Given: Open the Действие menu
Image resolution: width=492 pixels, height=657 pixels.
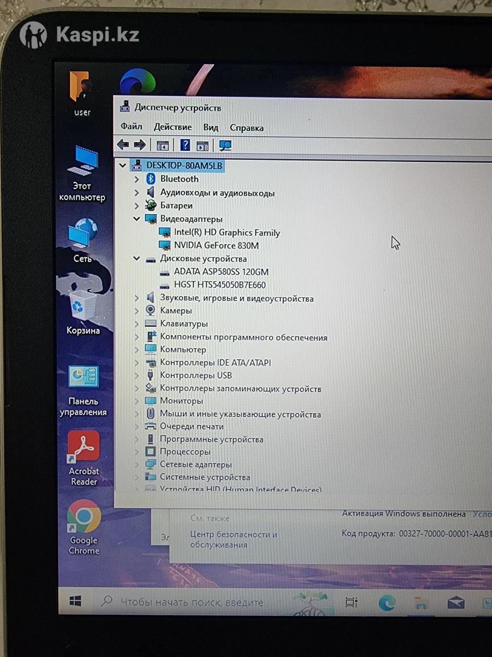Looking at the screenshot, I should pos(172,127).
